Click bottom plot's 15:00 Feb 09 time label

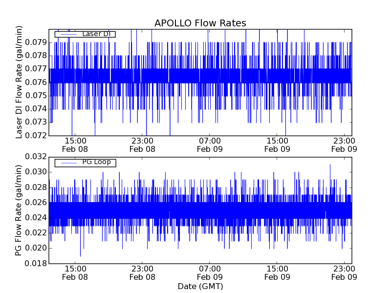click(277, 273)
